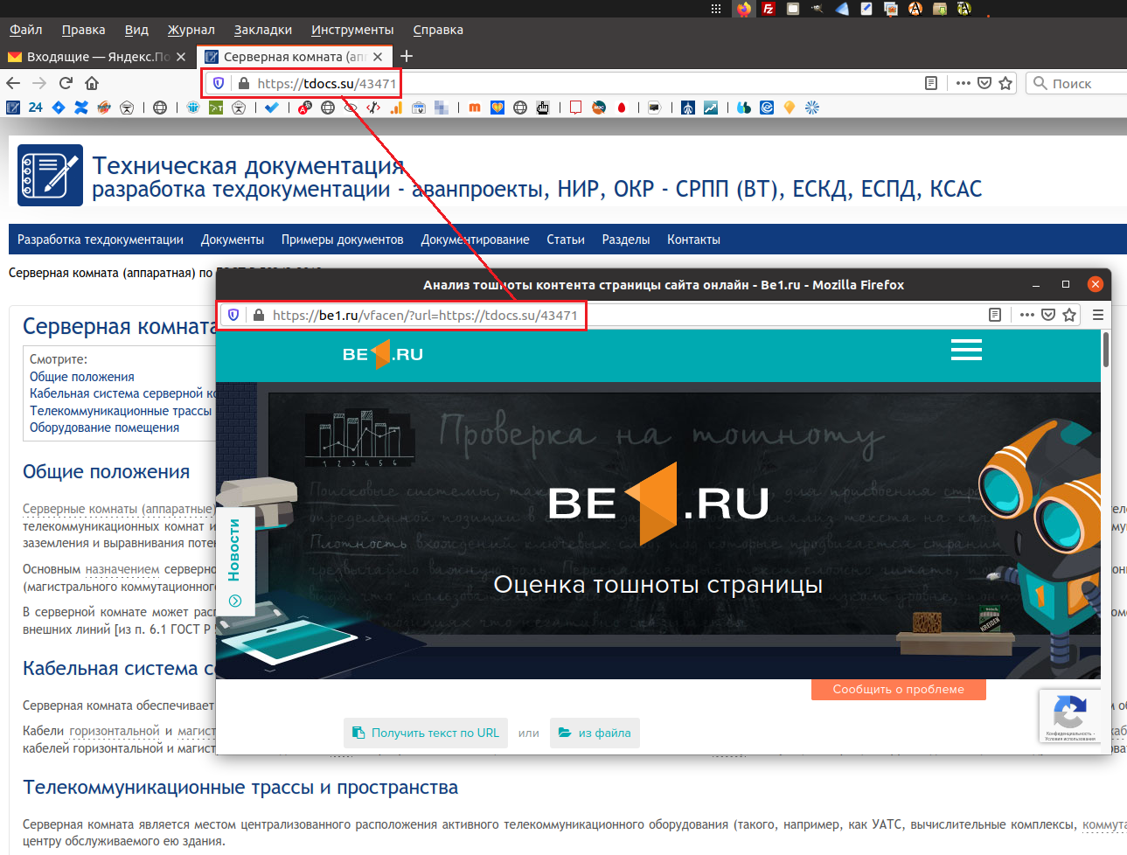1127x855 pixels.
Task: Open a new tab with plus button
Action: click(x=406, y=57)
